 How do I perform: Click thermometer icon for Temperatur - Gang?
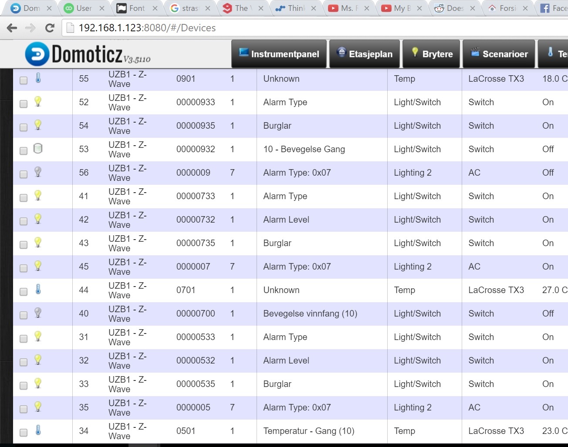38,430
